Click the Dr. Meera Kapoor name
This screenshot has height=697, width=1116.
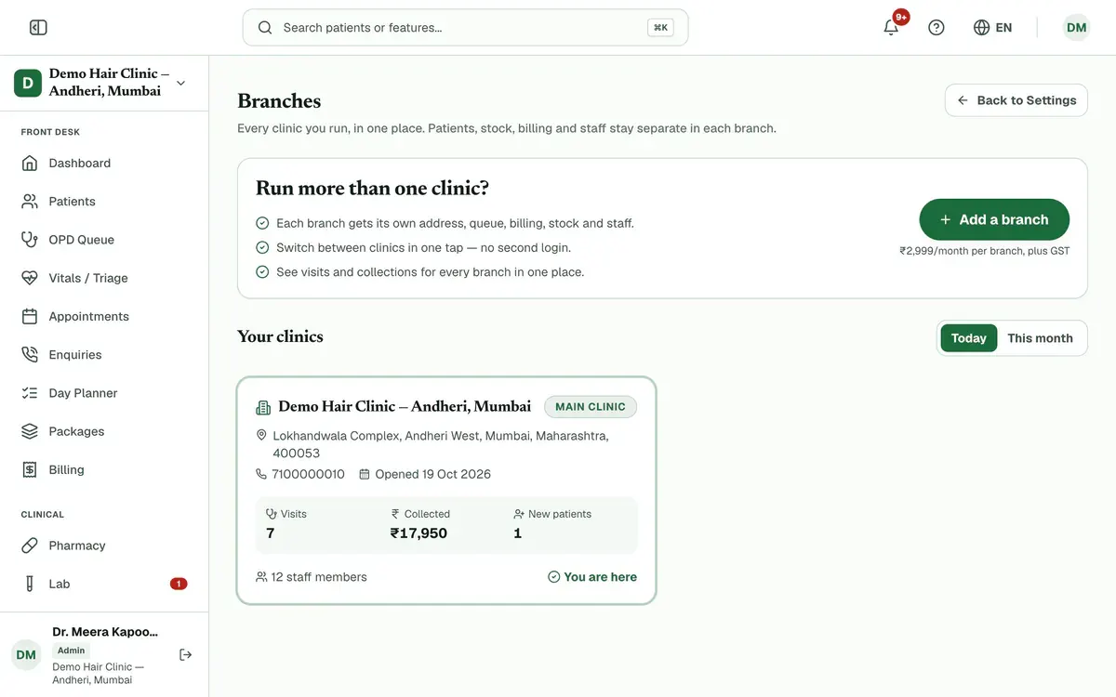click(105, 632)
